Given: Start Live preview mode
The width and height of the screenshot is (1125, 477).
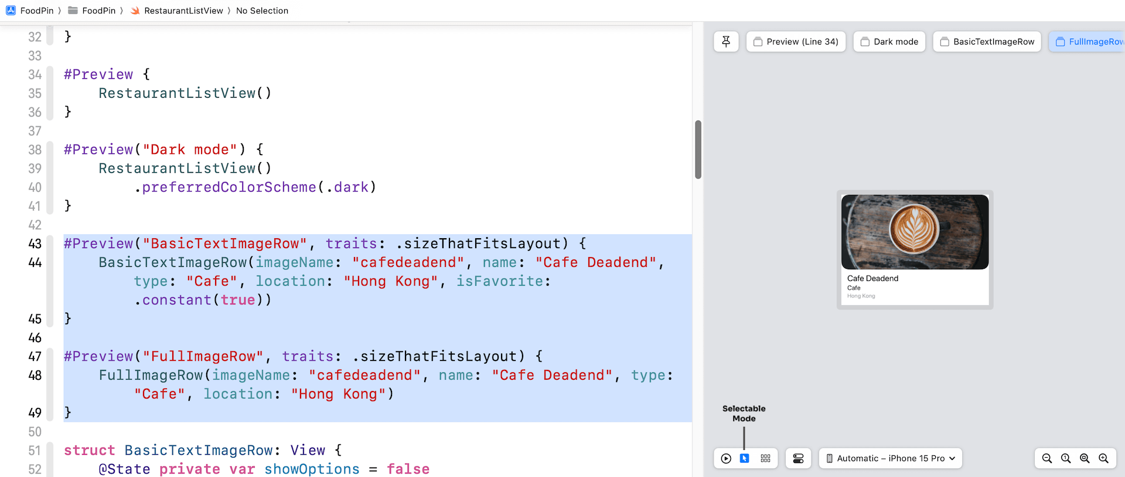Looking at the screenshot, I should [x=726, y=458].
